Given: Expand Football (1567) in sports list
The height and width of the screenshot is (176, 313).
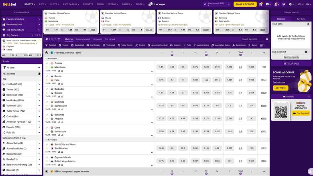Looking at the screenshot, I should tap(39, 84).
